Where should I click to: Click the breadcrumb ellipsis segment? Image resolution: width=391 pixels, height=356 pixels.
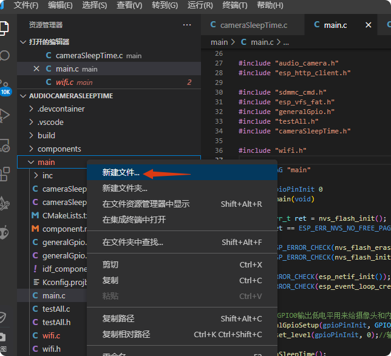(286, 42)
